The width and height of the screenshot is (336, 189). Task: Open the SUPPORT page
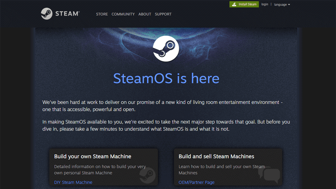(163, 14)
